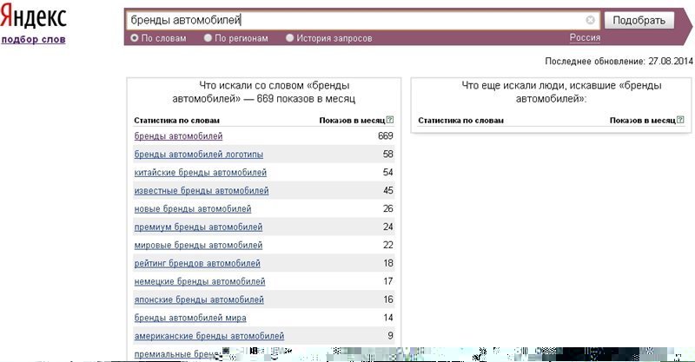Open японские бренды автомобилей link
This screenshot has height=362, width=695.
click(199, 300)
